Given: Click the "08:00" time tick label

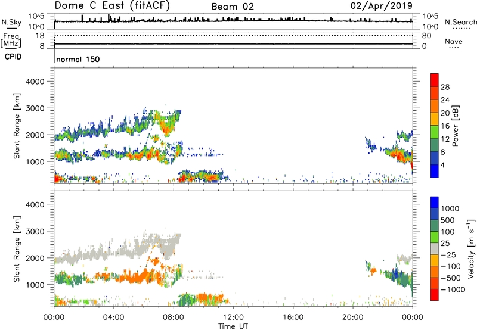Looking at the screenshot, I should 173,317.
